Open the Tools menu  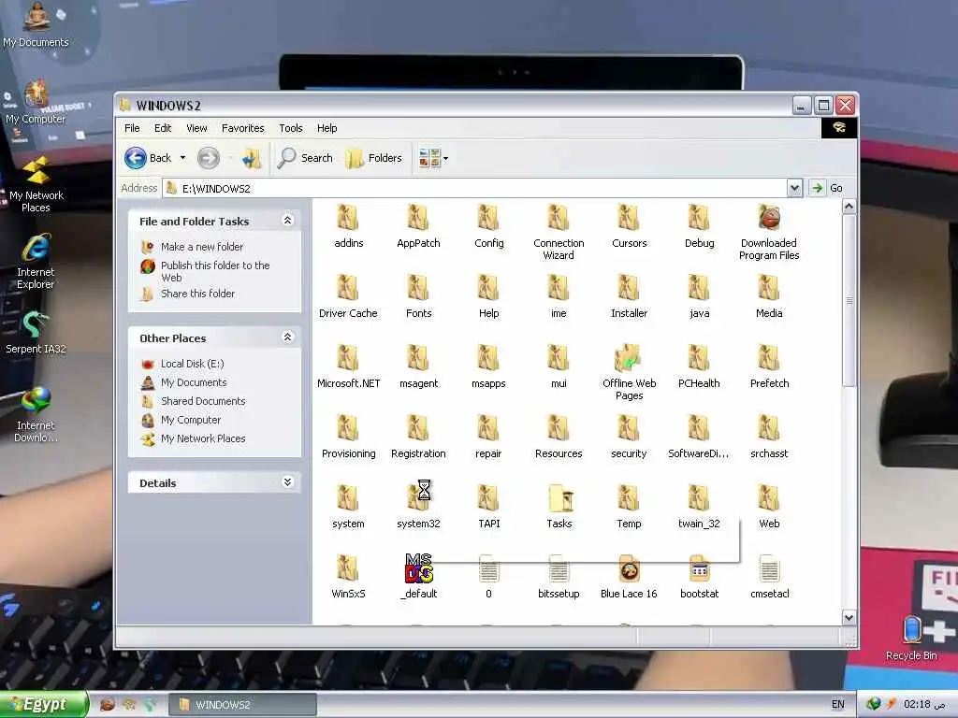pyautogui.click(x=291, y=128)
